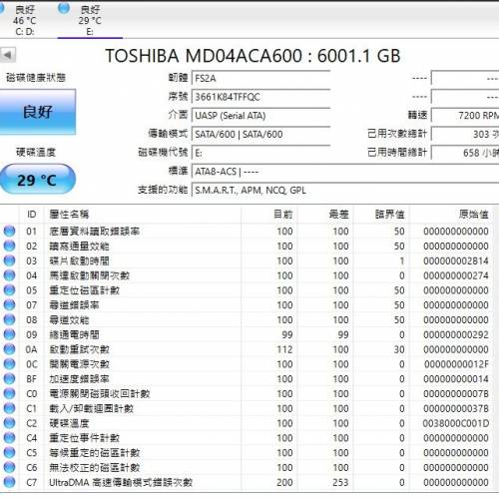Click the power on hours field 658
Image resolution: width=499 pixels, height=499 pixels.
(x=465, y=153)
